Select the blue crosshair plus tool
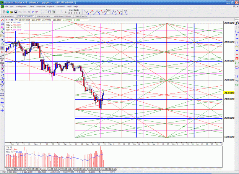The width and height of the screenshot is (239, 174). [2, 110]
